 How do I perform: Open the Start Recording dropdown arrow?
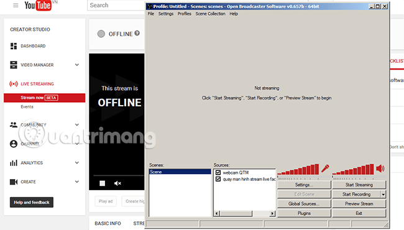383,195
